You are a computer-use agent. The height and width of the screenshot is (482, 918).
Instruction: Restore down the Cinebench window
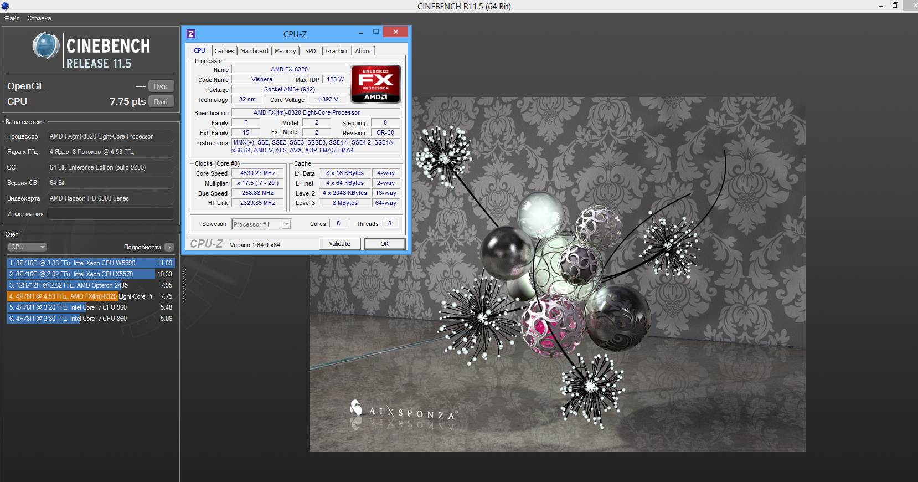click(x=895, y=6)
